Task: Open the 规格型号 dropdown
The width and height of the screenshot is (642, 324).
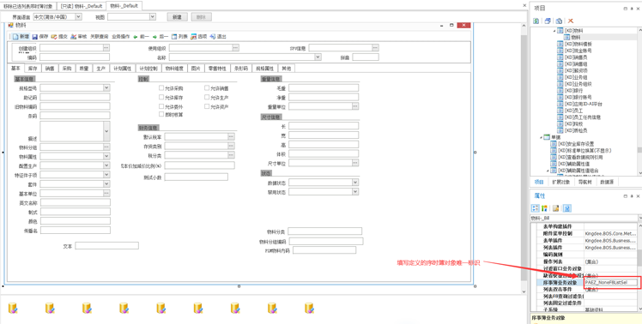Action: 106,87
